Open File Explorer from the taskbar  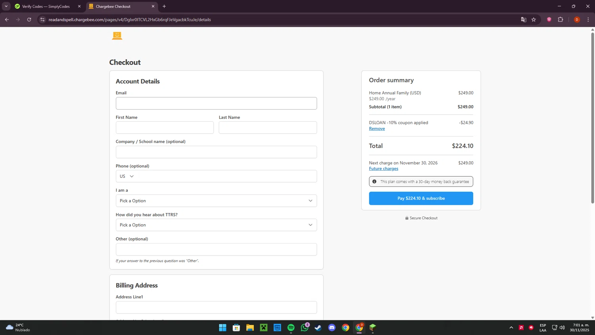250,327
